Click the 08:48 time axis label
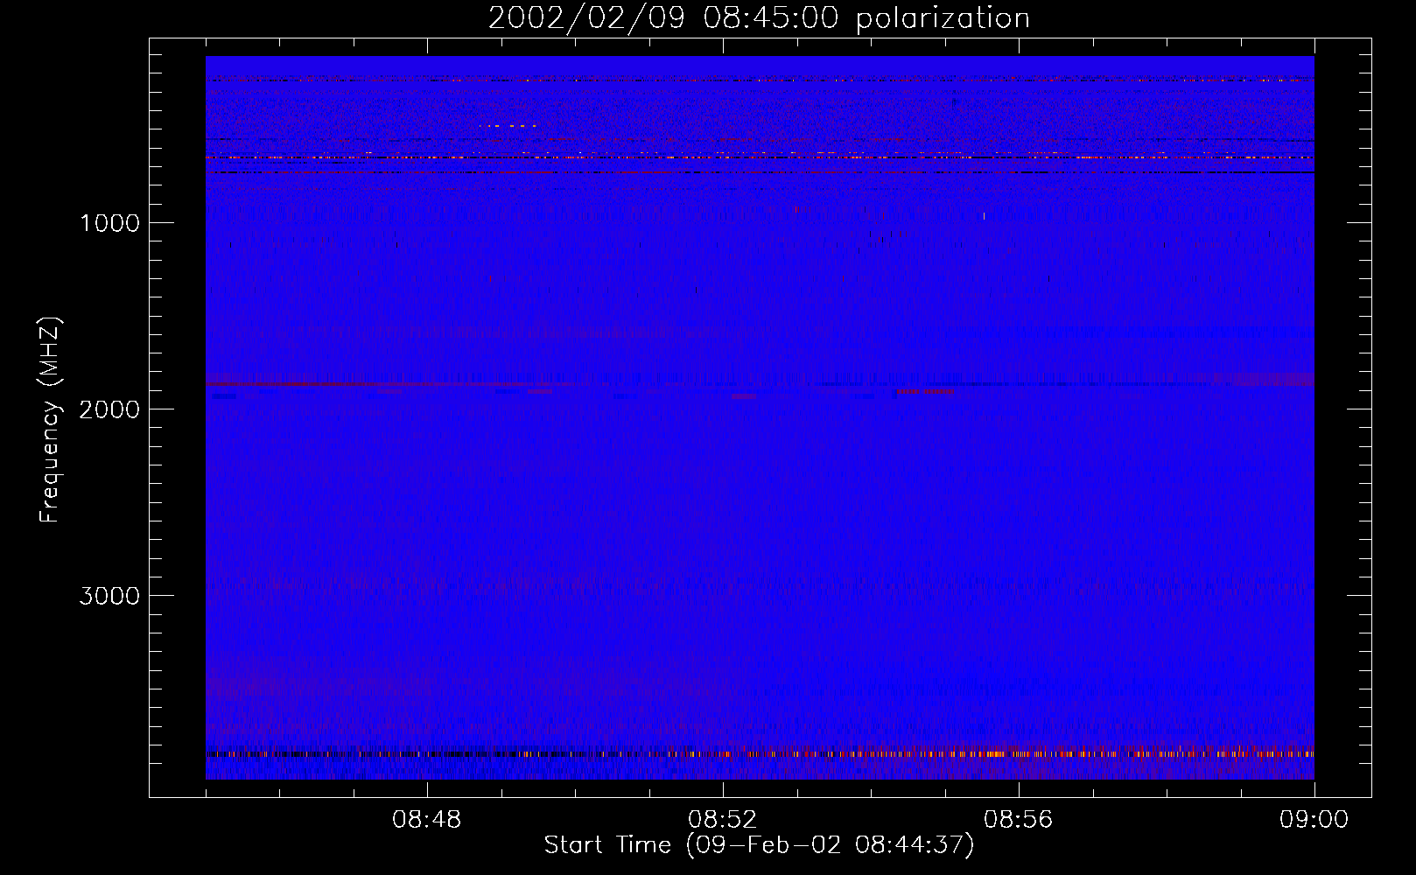Screen dimensions: 1416x875 [x=427, y=820]
